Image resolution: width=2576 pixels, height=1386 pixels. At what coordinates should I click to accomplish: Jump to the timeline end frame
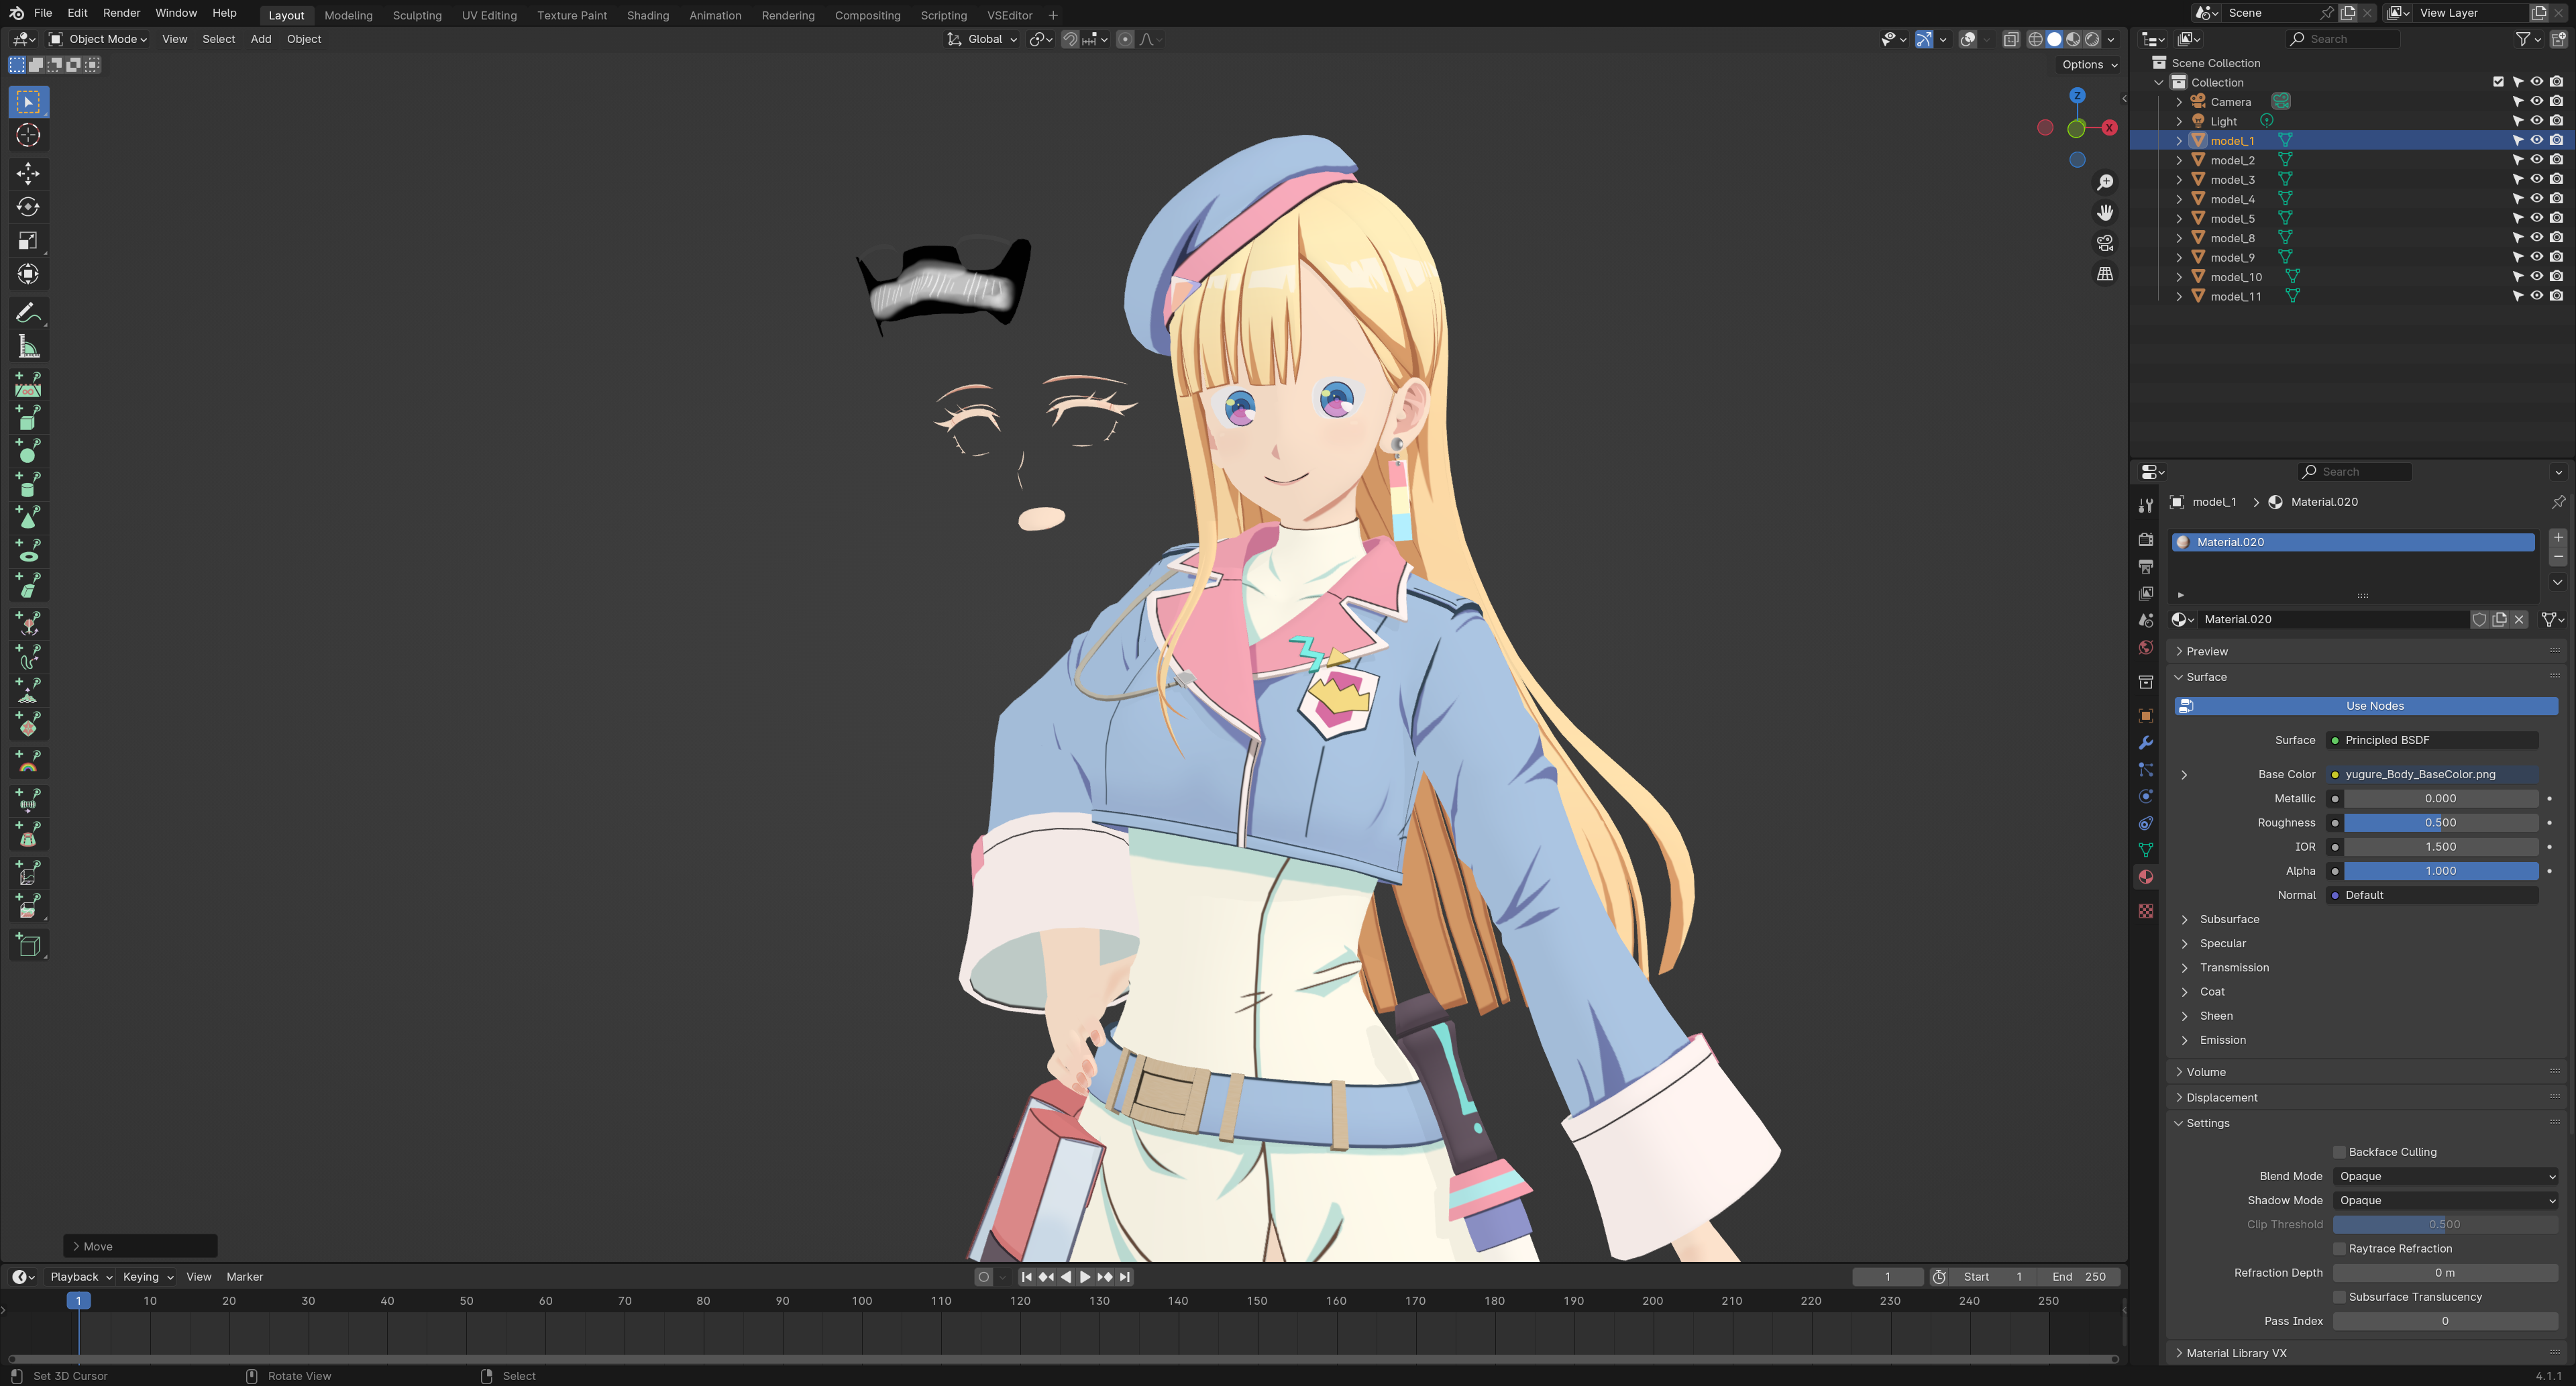click(1125, 1277)
